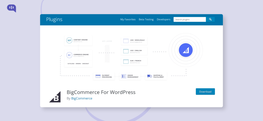Click the BC circle icon
Image resolution: width=263 pixels, height=121 pixels.
coord(69,55)
